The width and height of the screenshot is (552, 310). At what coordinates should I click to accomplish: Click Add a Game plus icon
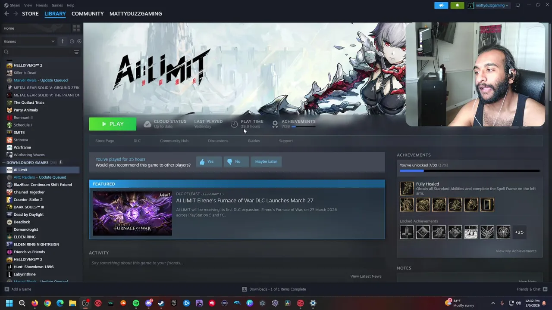(6, 289)
